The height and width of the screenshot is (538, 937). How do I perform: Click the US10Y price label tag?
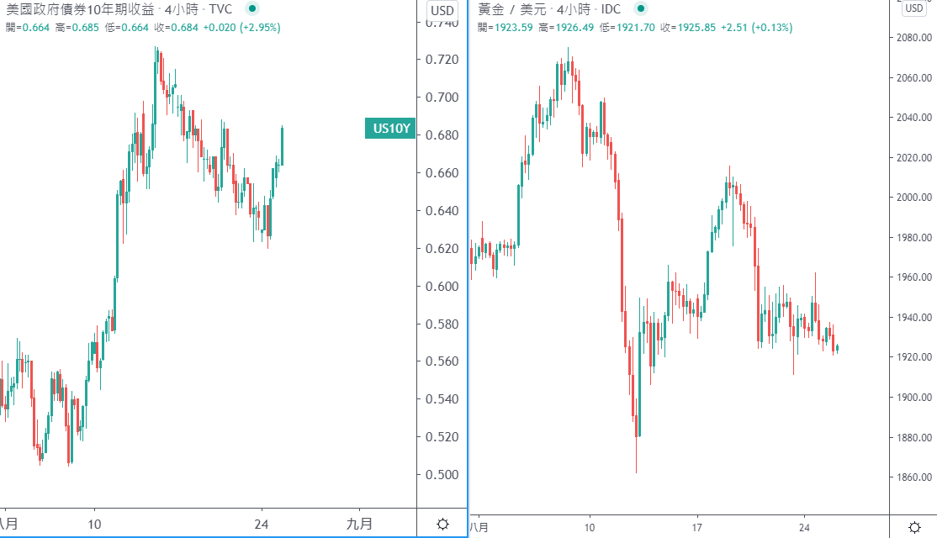[x=390, y=129]
